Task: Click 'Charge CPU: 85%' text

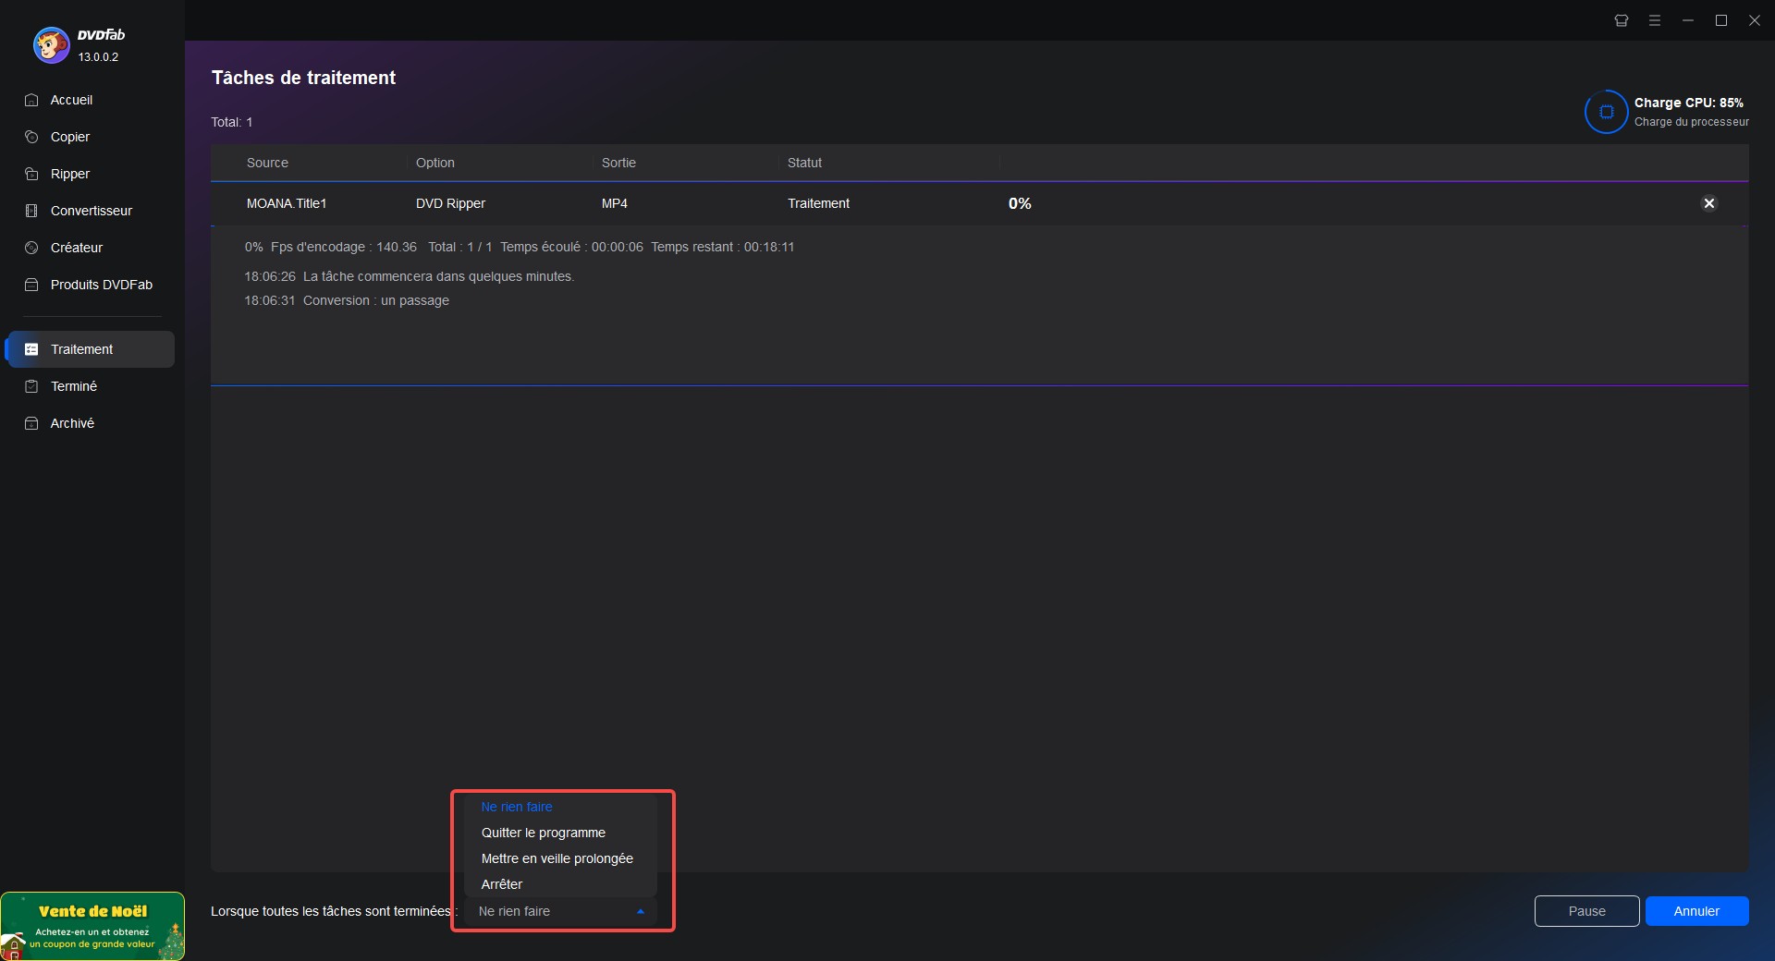Action: (1688, 103)
